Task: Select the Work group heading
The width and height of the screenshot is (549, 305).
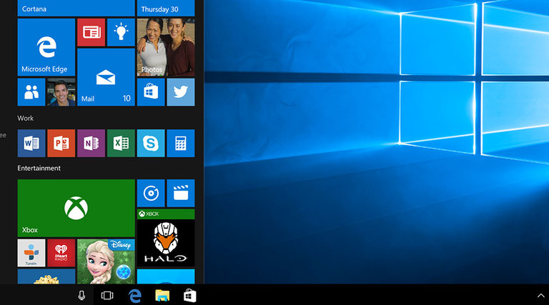Action: [26, 119]
